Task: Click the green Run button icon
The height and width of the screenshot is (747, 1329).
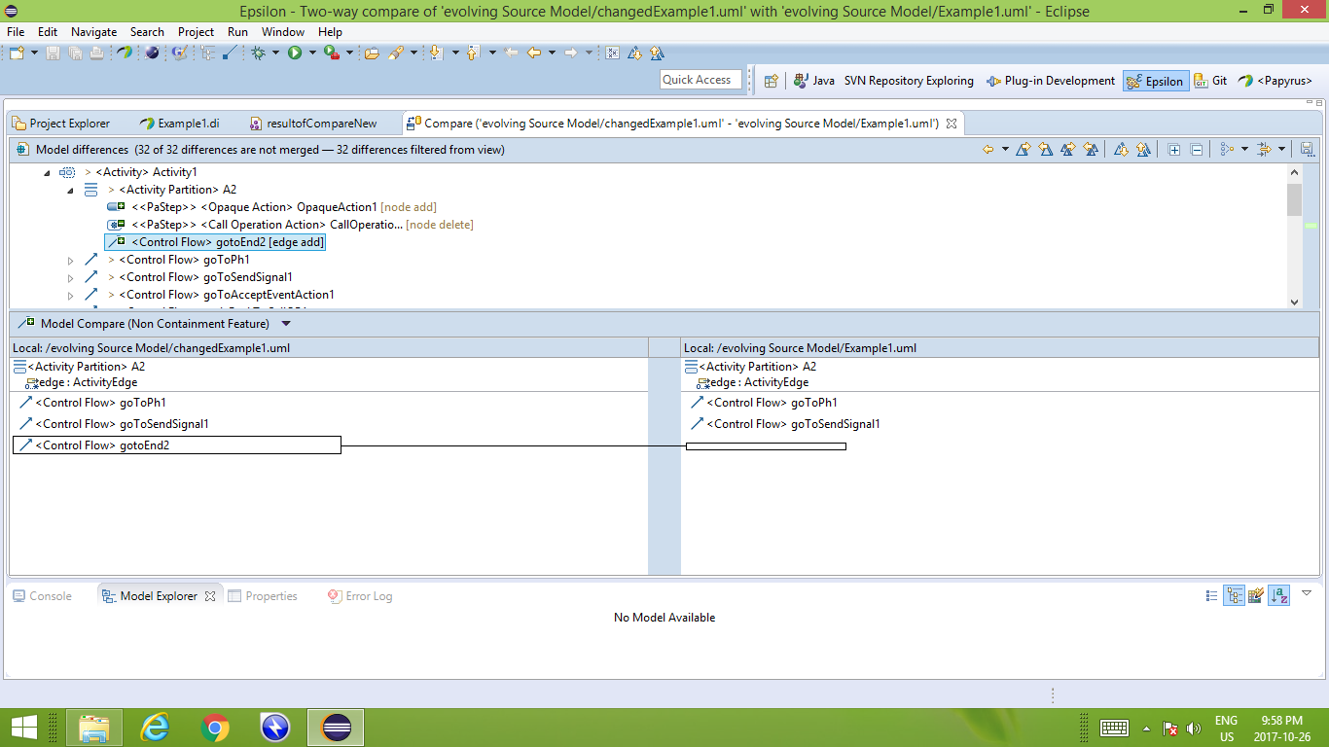Action: [295, 53]
